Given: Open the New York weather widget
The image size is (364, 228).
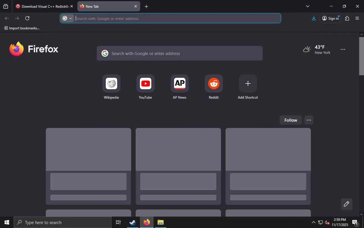Looking at the screenshot, I should tap(317, 50).
